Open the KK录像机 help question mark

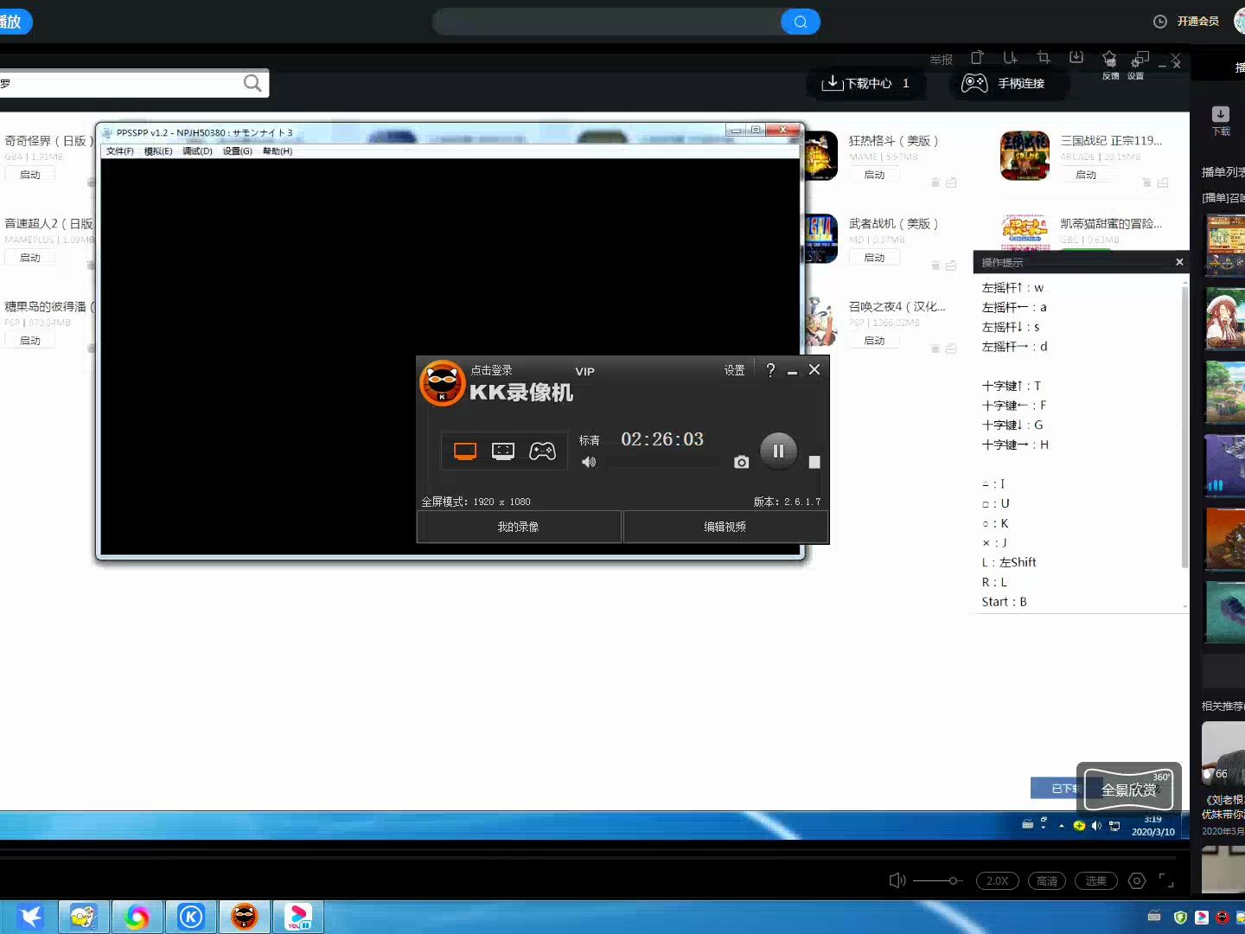point(770,370)
